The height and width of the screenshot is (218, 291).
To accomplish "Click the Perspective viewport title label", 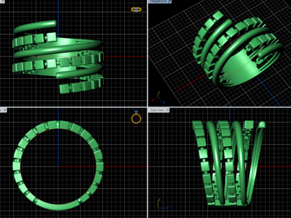I will pyautogui.click(x=158, y=1).
